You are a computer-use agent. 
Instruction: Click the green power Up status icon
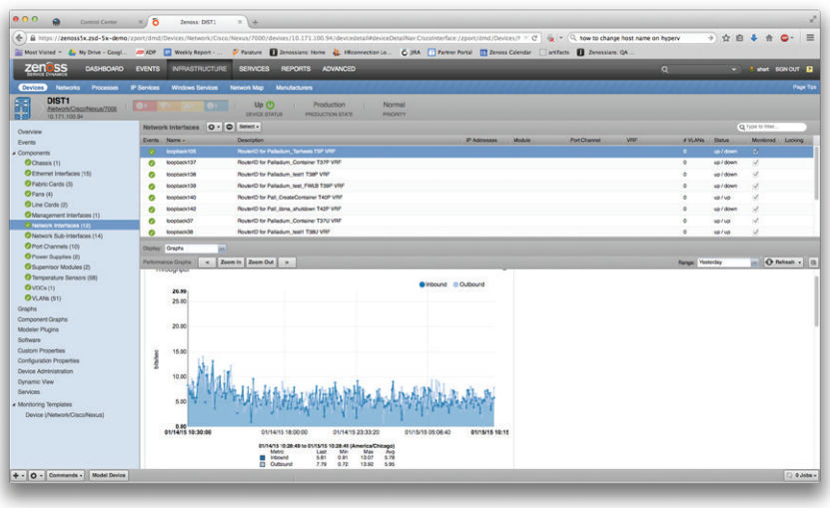tap(271, 105)
